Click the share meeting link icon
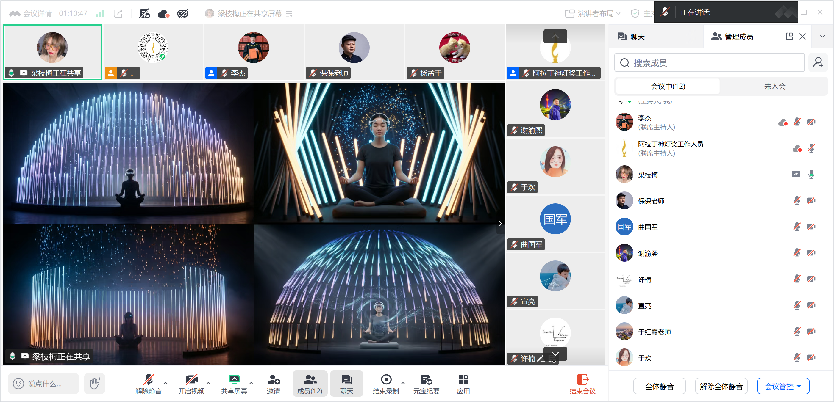 [118, 14]
